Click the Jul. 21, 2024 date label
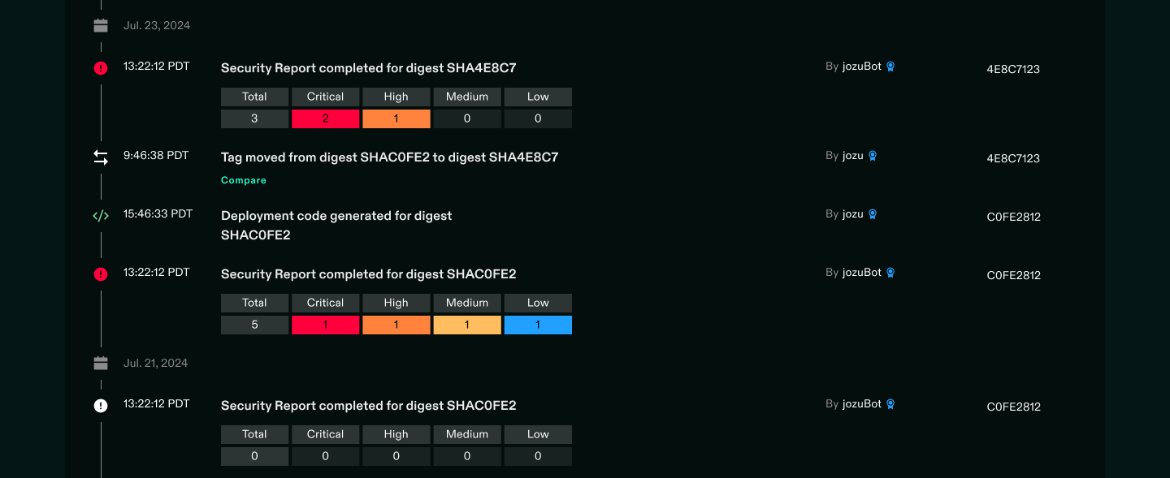Screen dimensions: 1170x478 click(x=155, y=363)
